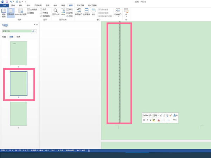Switch to Read Mode view
The image size is (211, 158).
tap(4, 13)
